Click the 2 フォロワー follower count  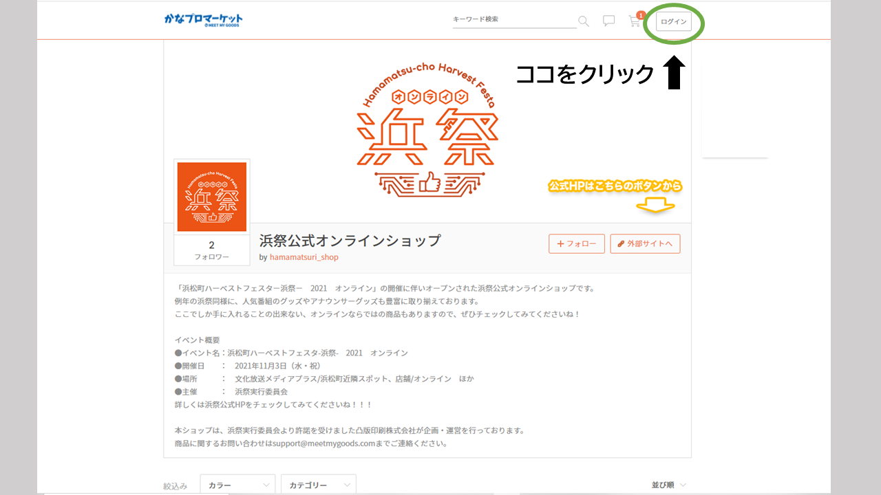(211, 250)
